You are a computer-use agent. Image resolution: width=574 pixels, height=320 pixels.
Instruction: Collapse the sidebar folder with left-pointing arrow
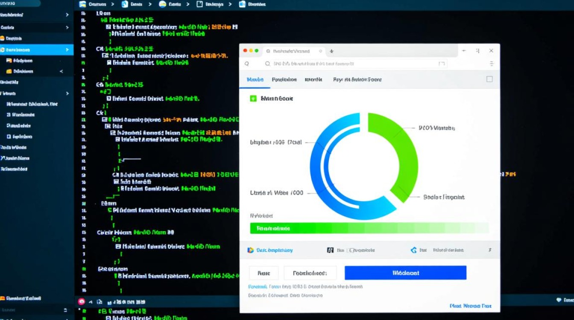click(x=61, y=72)
